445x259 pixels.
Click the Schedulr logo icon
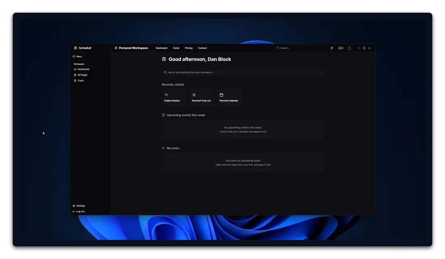click(75, 48)
